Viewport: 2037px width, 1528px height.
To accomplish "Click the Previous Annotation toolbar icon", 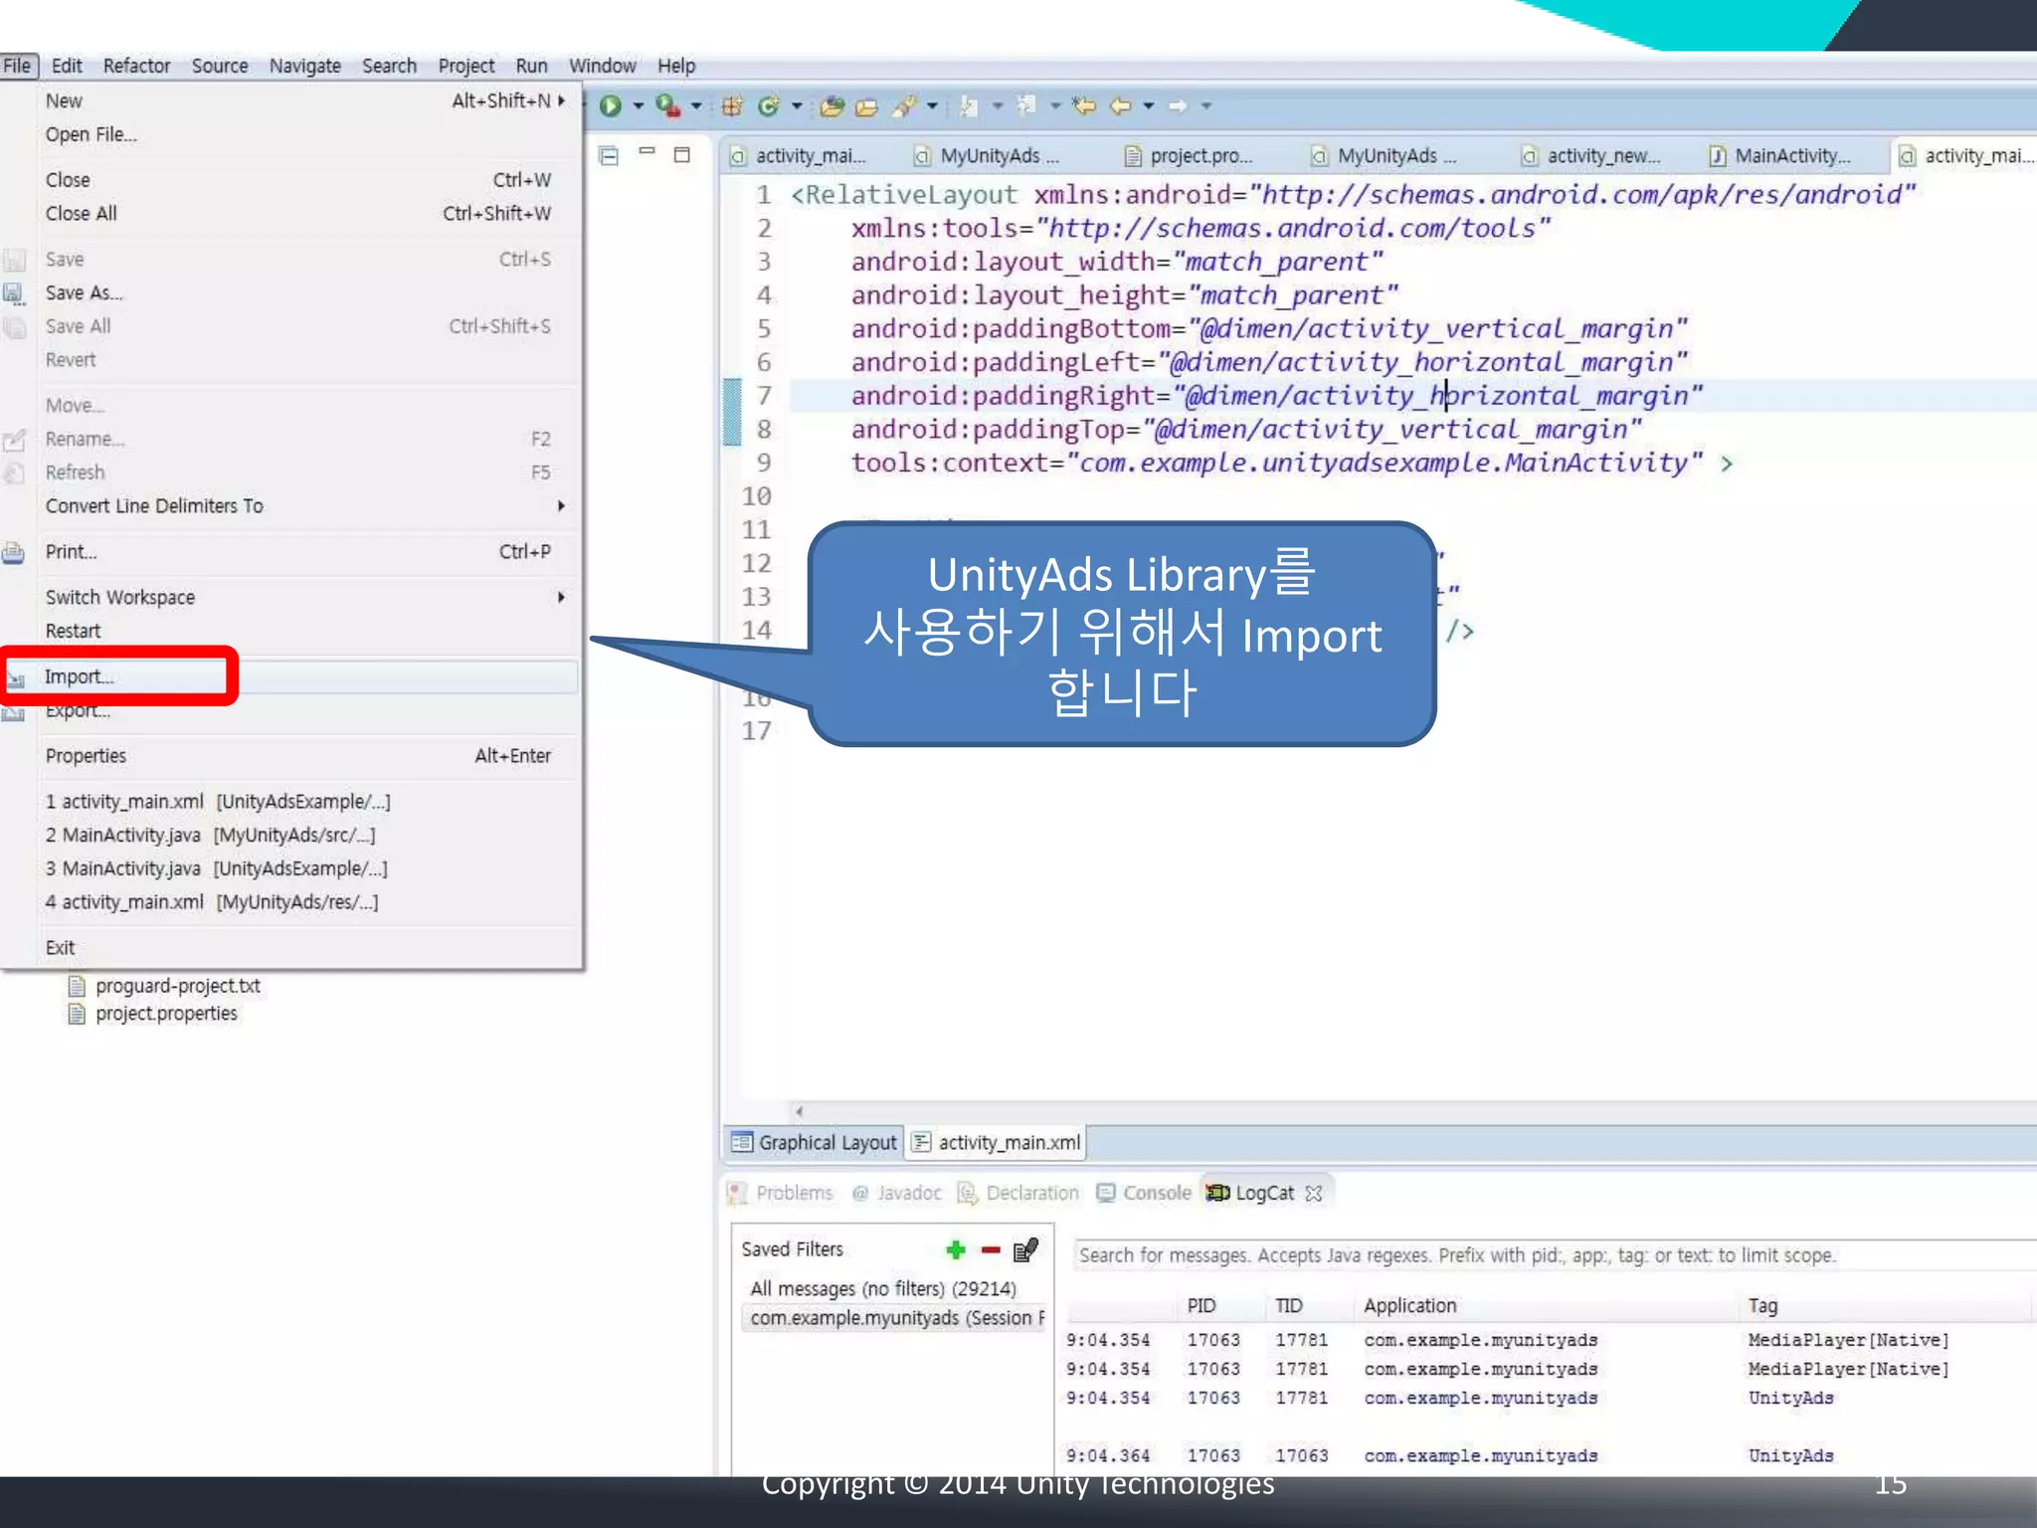I will click(1027, 104).
